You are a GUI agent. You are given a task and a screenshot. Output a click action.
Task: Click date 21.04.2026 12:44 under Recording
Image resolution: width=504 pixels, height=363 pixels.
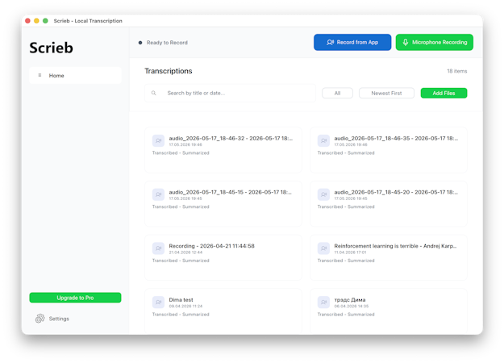tap(185, 252)
